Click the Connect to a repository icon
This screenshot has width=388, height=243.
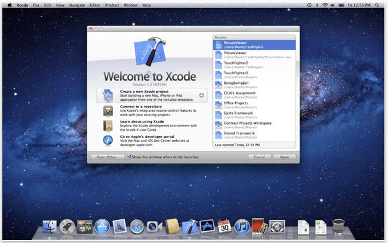108,111
